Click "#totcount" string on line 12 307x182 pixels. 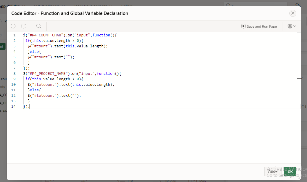pyautogui.click(x=44, y=96)
